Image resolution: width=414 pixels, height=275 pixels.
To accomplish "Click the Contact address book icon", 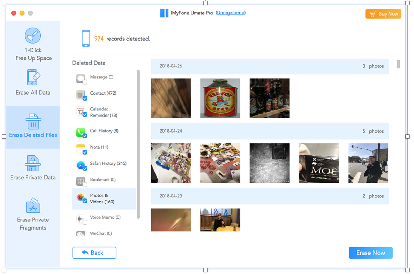I will [81, 95].
